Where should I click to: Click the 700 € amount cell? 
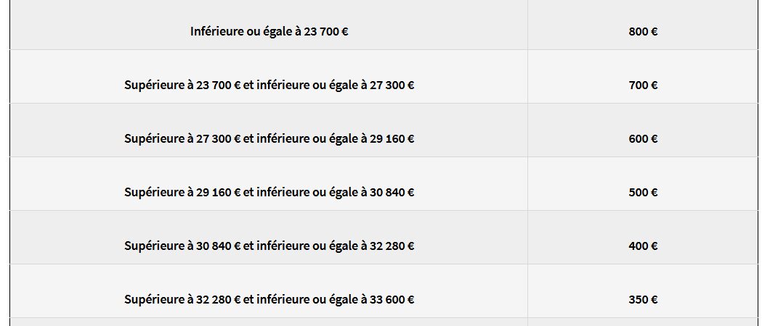[x=643, y=76]
